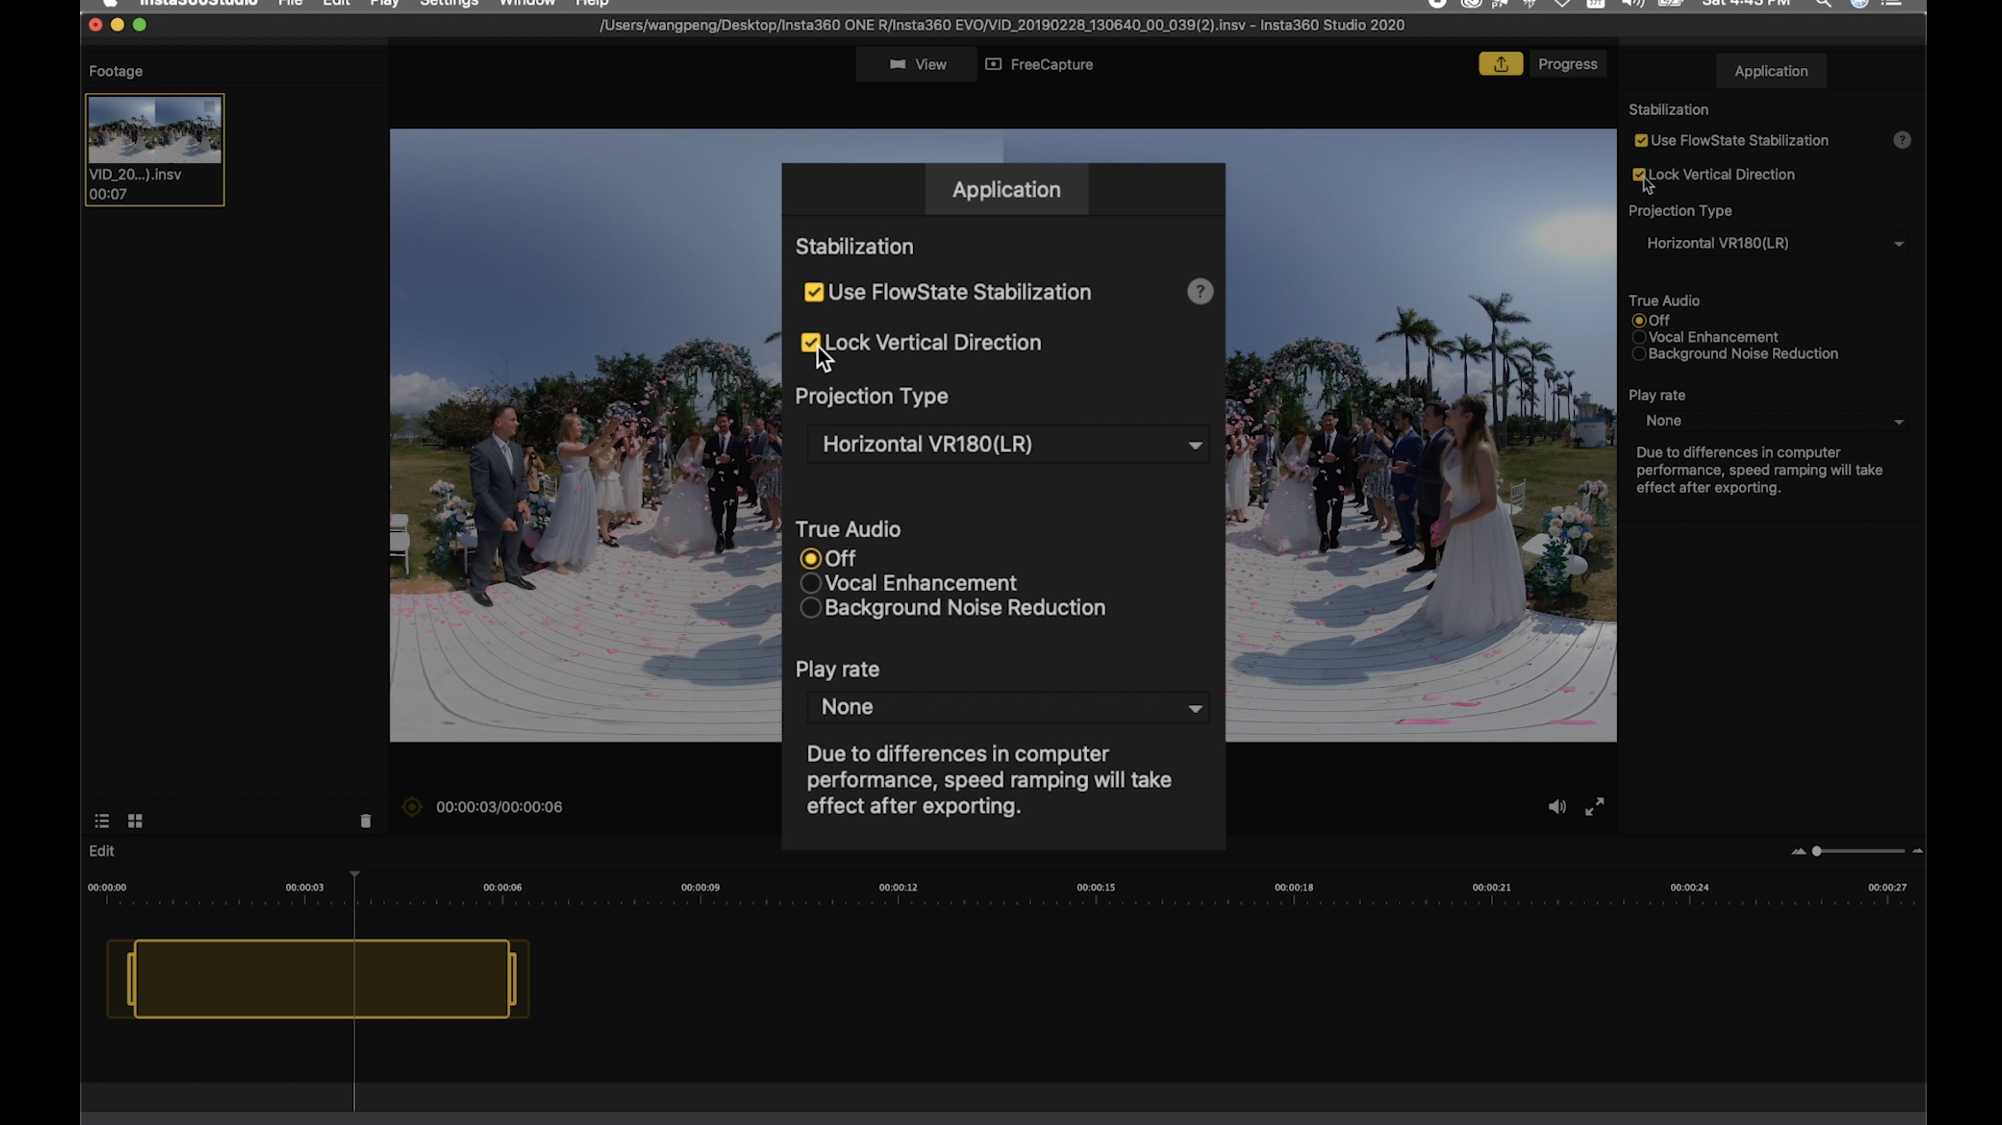Toggle Lock Vertical Direction in enlarged center panel

[810, 342]
